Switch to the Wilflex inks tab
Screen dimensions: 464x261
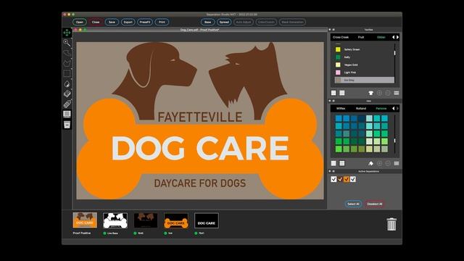coord(341,109)
